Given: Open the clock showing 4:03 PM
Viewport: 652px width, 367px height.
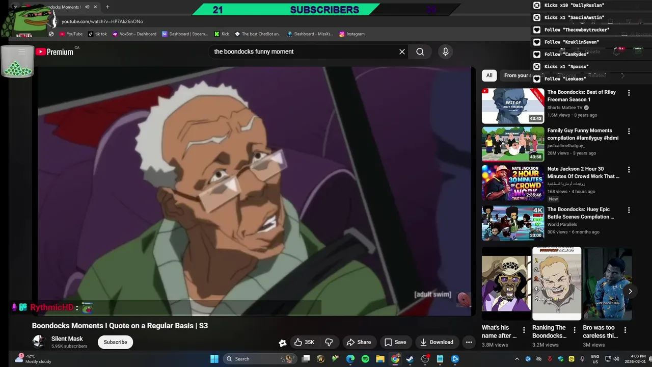Looking at the screenshot, I should [x=636, y=359].
